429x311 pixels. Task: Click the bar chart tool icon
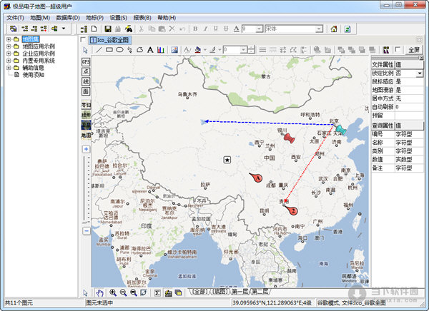click(x=161, y=50)
